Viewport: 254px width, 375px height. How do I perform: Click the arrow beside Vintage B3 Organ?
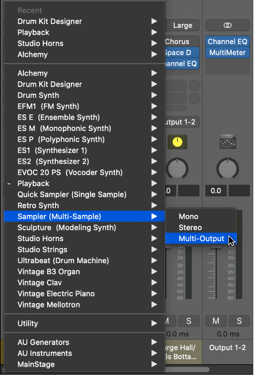[154, 271]
